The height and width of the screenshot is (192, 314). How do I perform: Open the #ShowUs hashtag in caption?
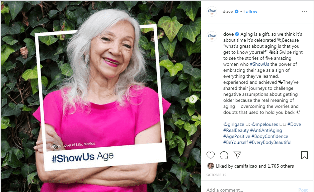259,64
